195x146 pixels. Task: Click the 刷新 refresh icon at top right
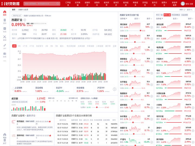tap(184, 9)
